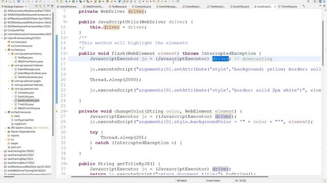Collapse the HybridFrameworkAug012023 project node
The width and height of the screenshot is (327, 183).
[2, 38]
